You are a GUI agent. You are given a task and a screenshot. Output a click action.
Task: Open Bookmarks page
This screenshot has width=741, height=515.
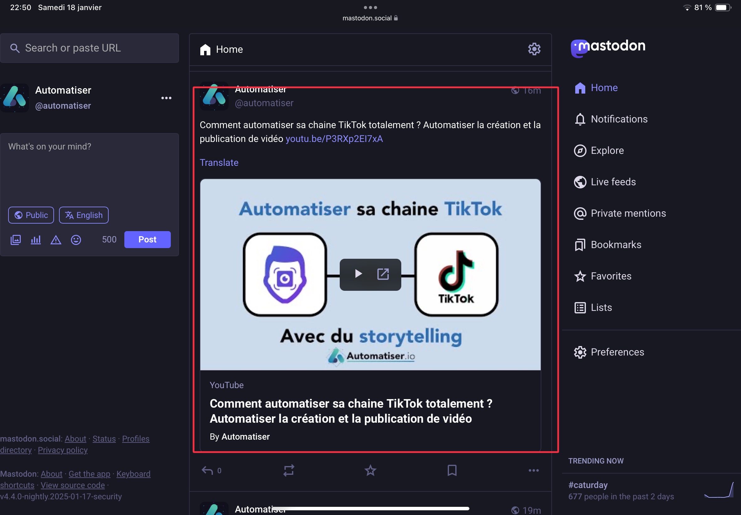608,245
